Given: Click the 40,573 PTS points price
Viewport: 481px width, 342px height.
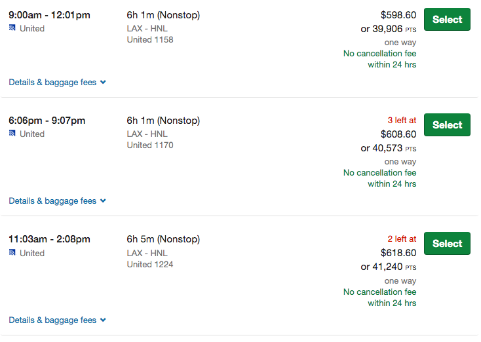Looking at the screenshot, I should click(389, 148).
